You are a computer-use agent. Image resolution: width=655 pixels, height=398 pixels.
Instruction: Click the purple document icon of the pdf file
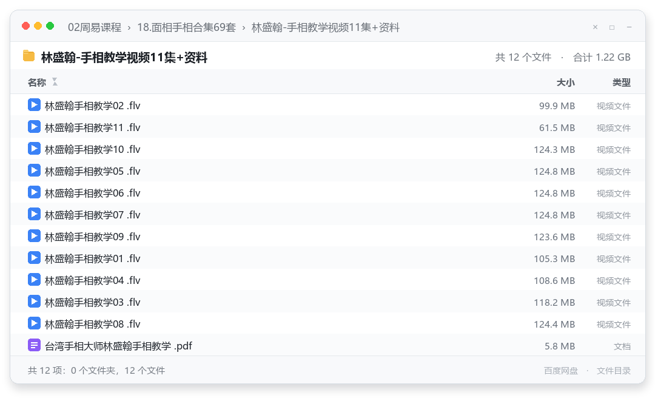(x=34, y=345)
